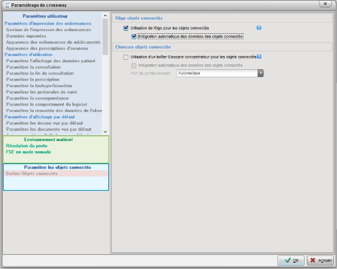Select Gestion de l'impression des ordonnances
This screenshot has width=337, height=269.
[x=49, y=30]
